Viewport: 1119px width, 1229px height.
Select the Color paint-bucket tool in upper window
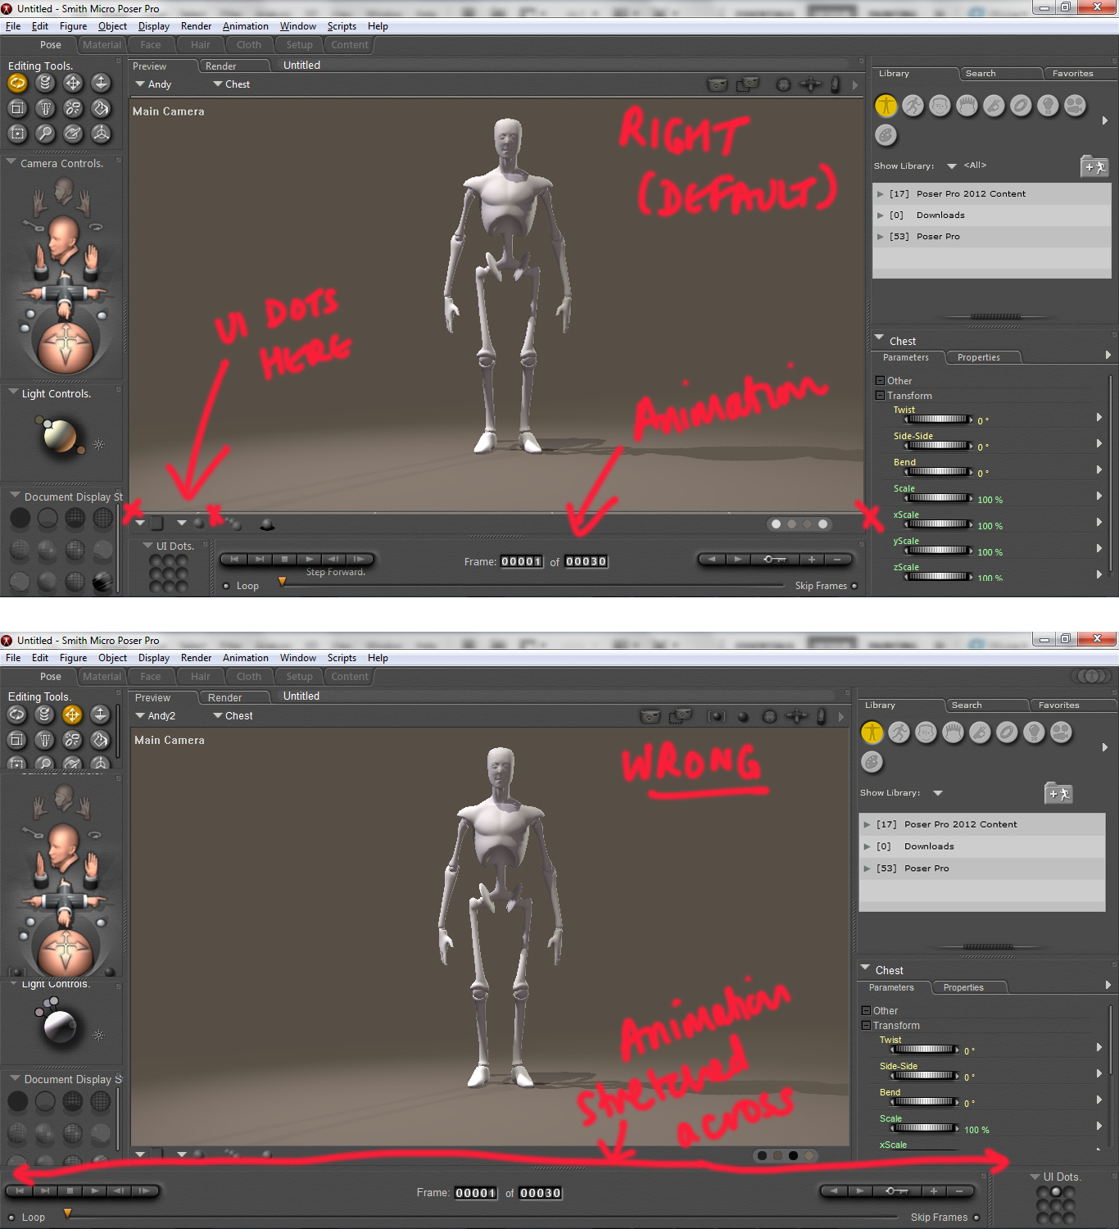[x=101, y=108]
